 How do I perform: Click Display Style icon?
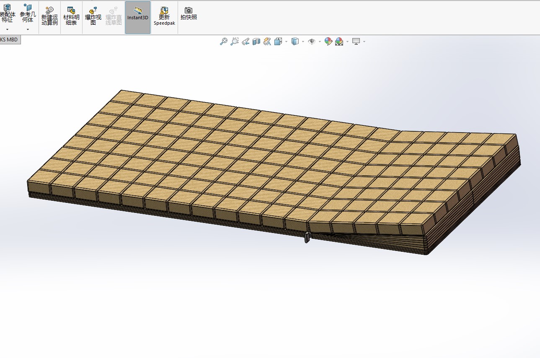pyautogui.click(x=295, y=41)
